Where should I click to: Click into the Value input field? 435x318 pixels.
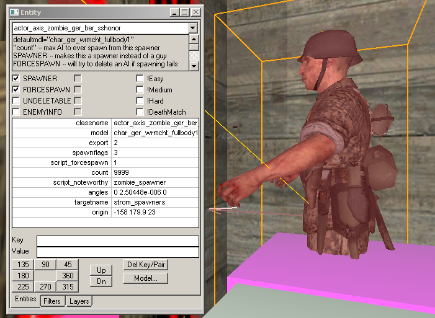pyautogui.click(x=118, y=252)
